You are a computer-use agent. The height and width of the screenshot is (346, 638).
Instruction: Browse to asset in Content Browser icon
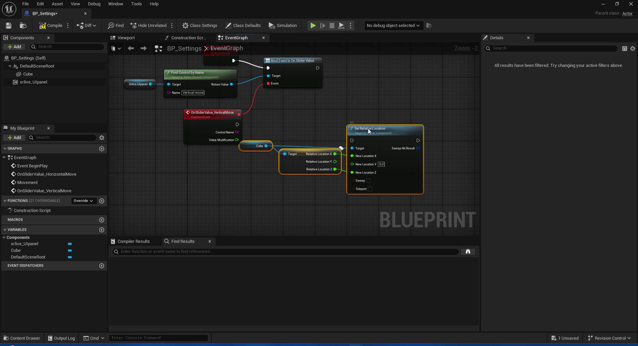tap(23, 26)
